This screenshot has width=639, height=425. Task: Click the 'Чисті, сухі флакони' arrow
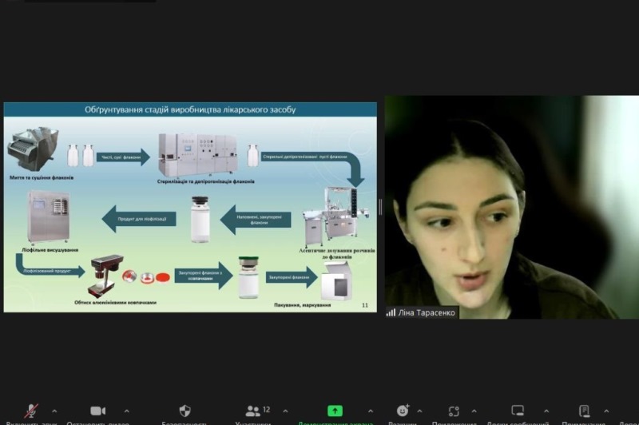coord(123,157)
